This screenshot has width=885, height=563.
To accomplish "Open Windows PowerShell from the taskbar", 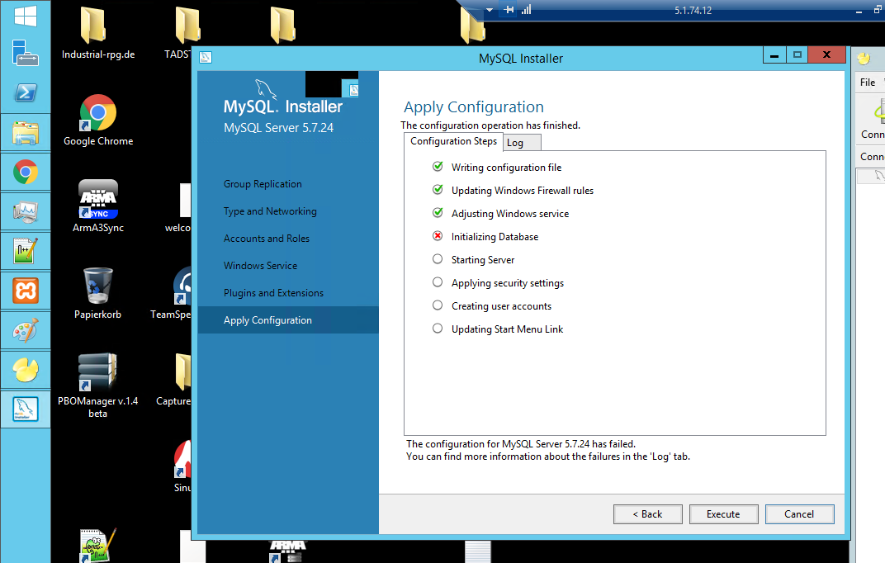I will [x=26, y=92].
